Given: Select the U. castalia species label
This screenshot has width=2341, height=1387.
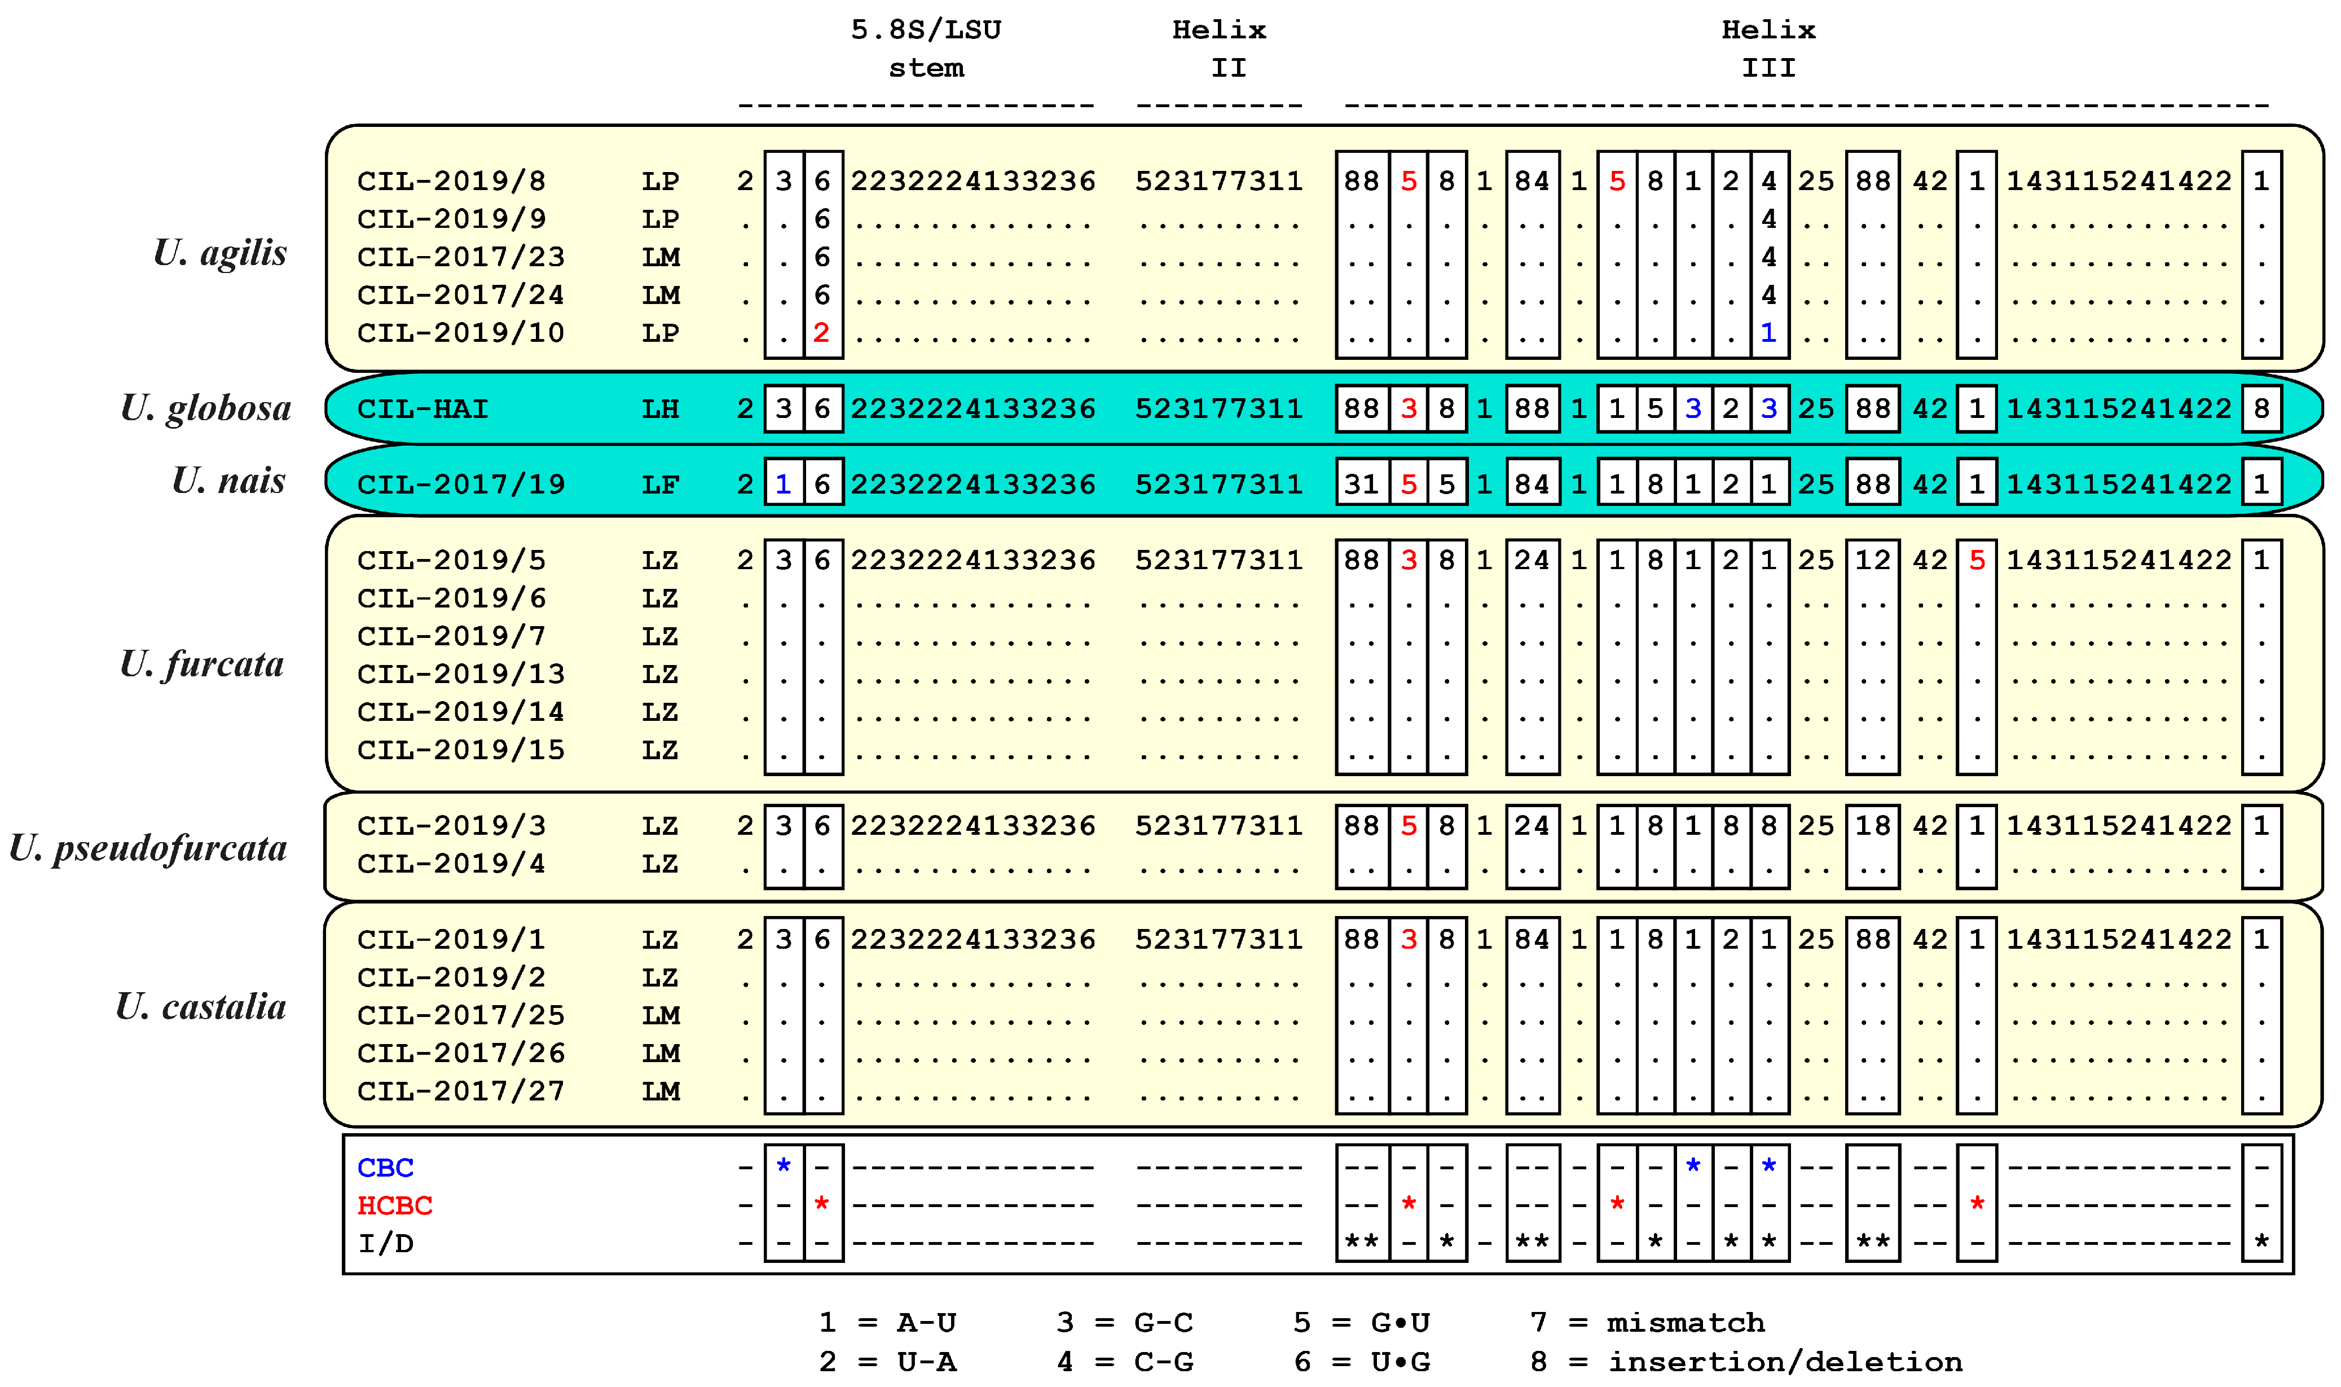Looking at the screenshot, I should (x=200, y=1007).
